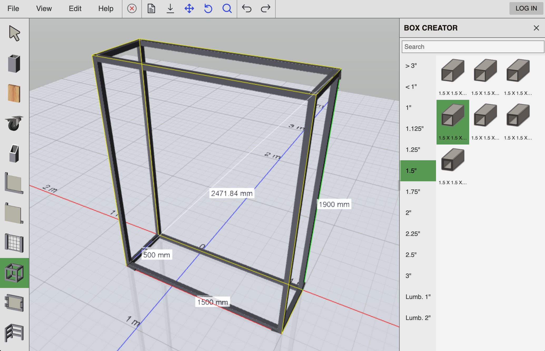Activate the pan/move tool
The width and height of the screenshot is (545, 351).
click(x=189, y=9)
